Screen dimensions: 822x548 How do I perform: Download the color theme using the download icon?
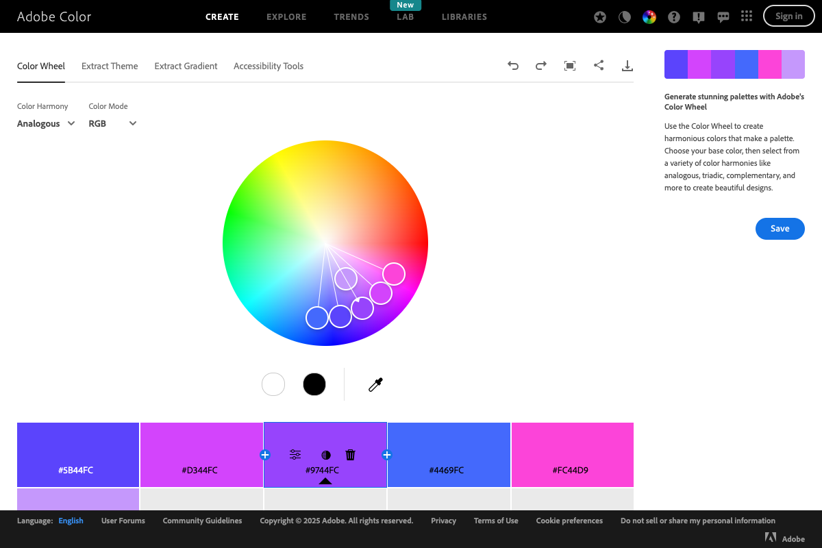[627, 65]
